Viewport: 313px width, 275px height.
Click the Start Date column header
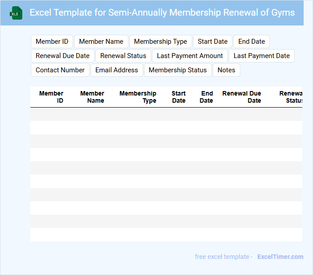[179, 97]
